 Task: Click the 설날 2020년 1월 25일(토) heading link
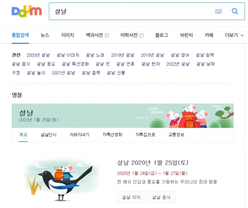153,162
